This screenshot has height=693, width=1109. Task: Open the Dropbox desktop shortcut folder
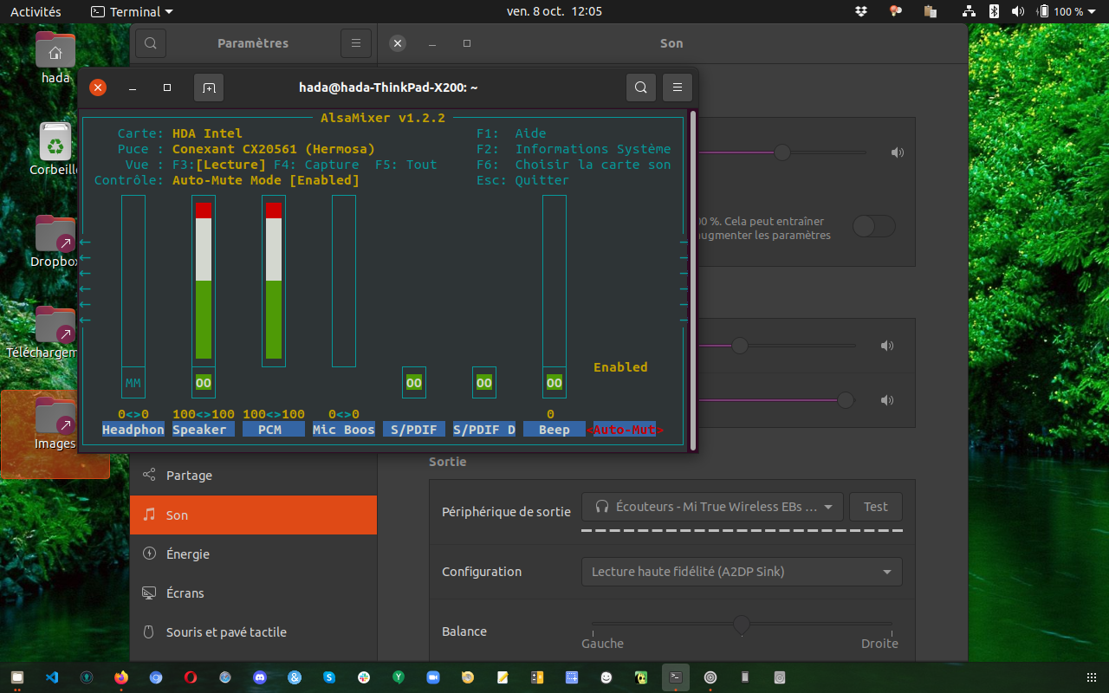point(55,241)
